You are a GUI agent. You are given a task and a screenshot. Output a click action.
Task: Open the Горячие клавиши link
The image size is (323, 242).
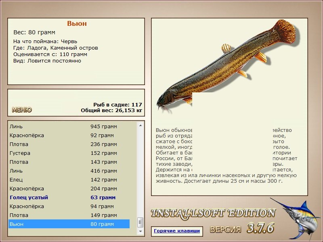[x=177, y=231]
